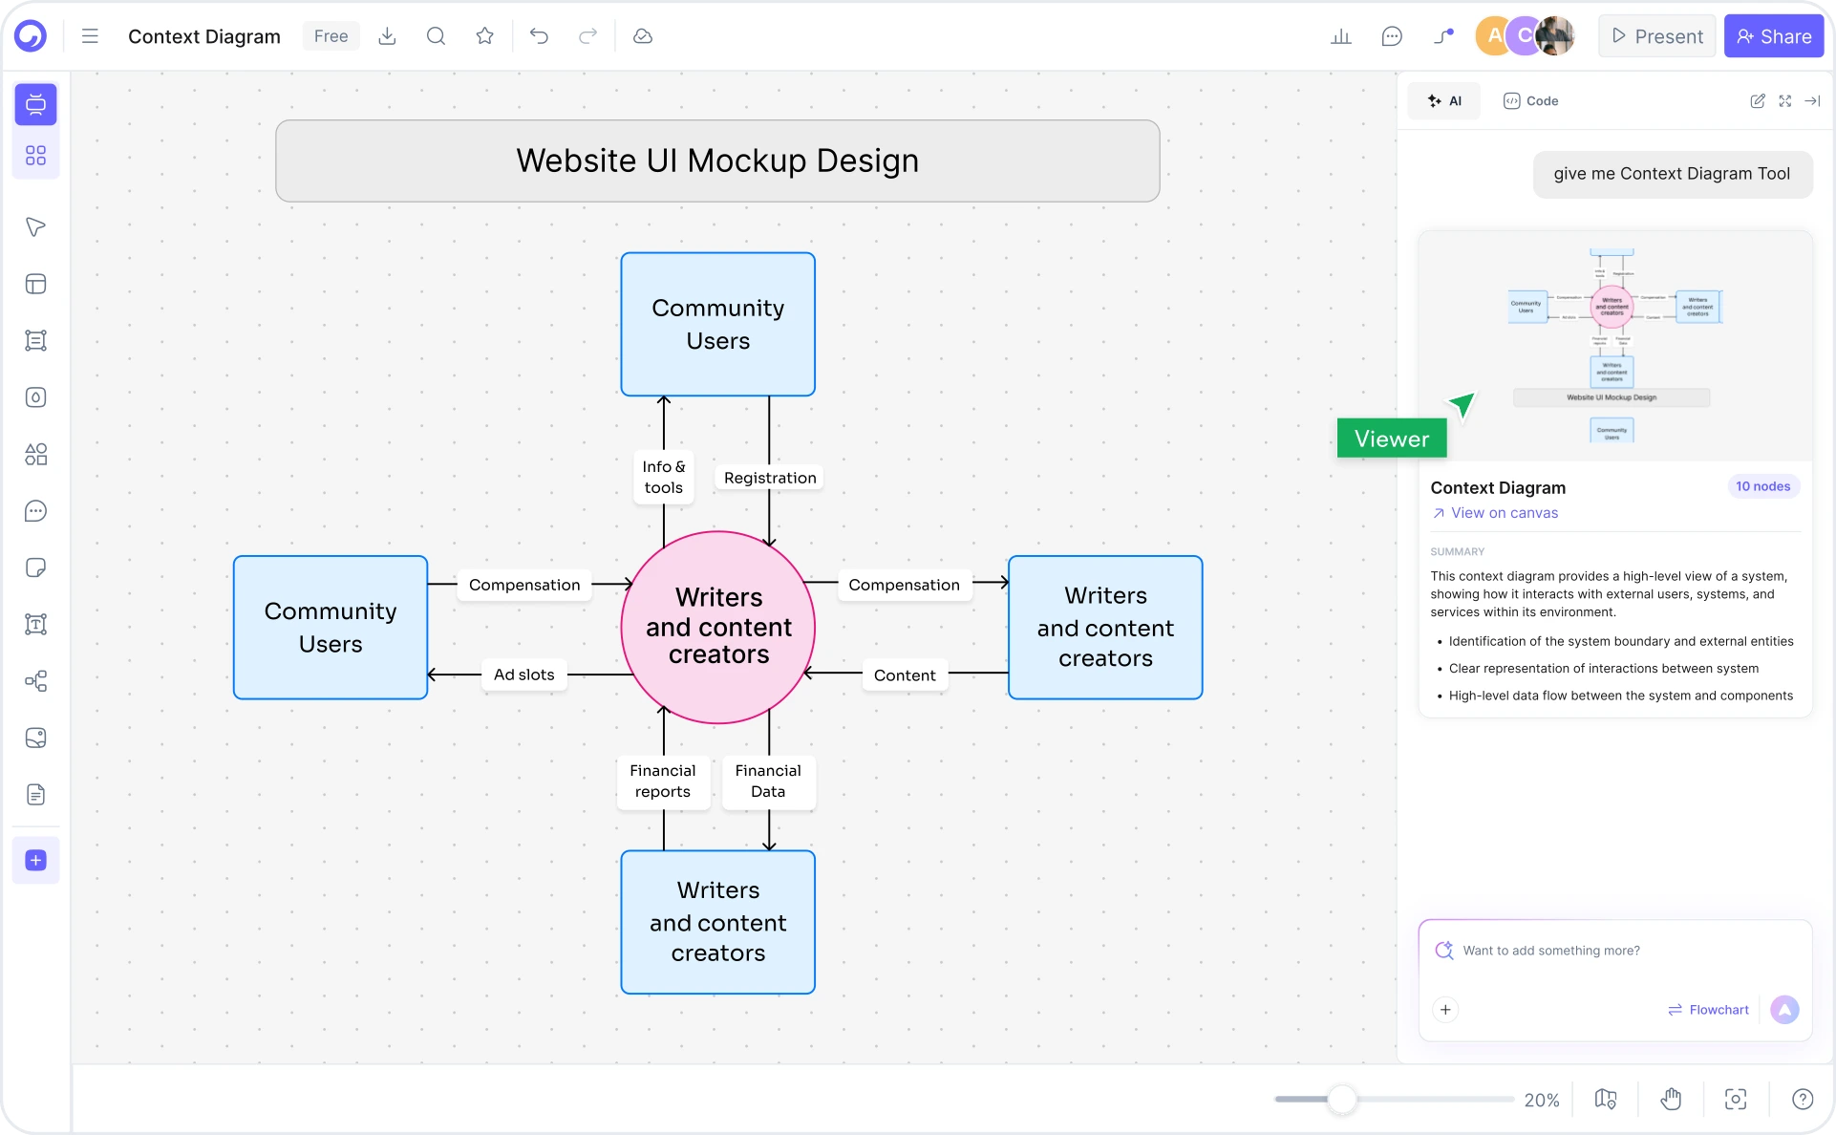This screenshot has height=1135, width=1836.
Task: Click the canvas capture icon
Action: [1736, 1100]
